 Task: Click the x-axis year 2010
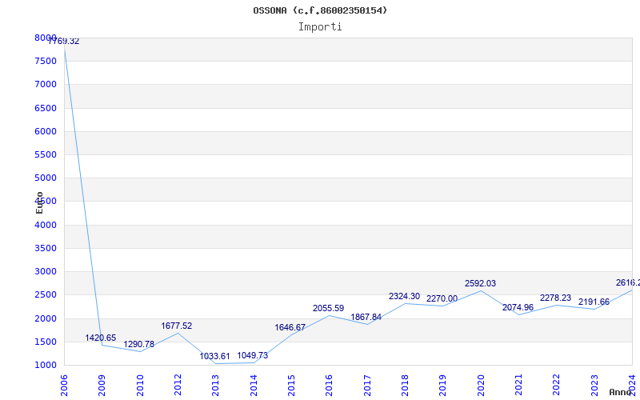[140, 386]
